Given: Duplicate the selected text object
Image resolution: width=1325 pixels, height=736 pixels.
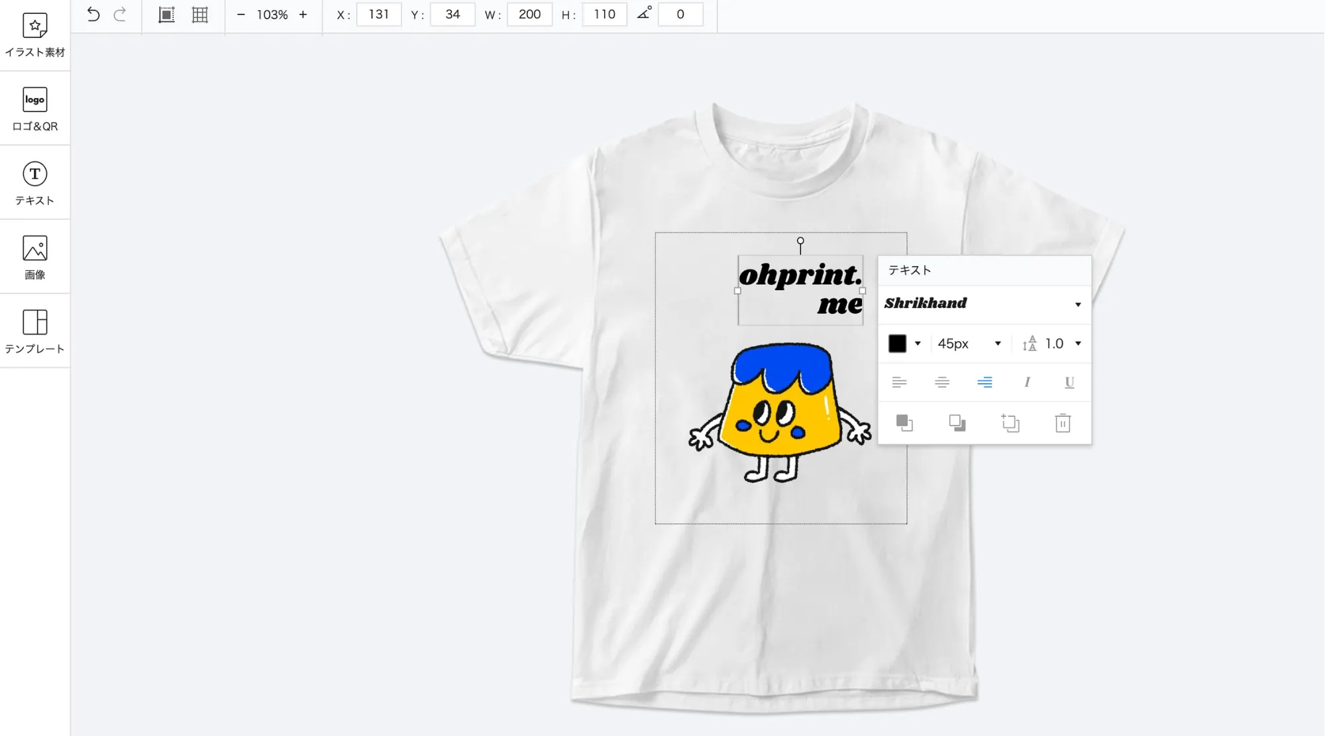Looking at the screenshot, I should 1010,423.
